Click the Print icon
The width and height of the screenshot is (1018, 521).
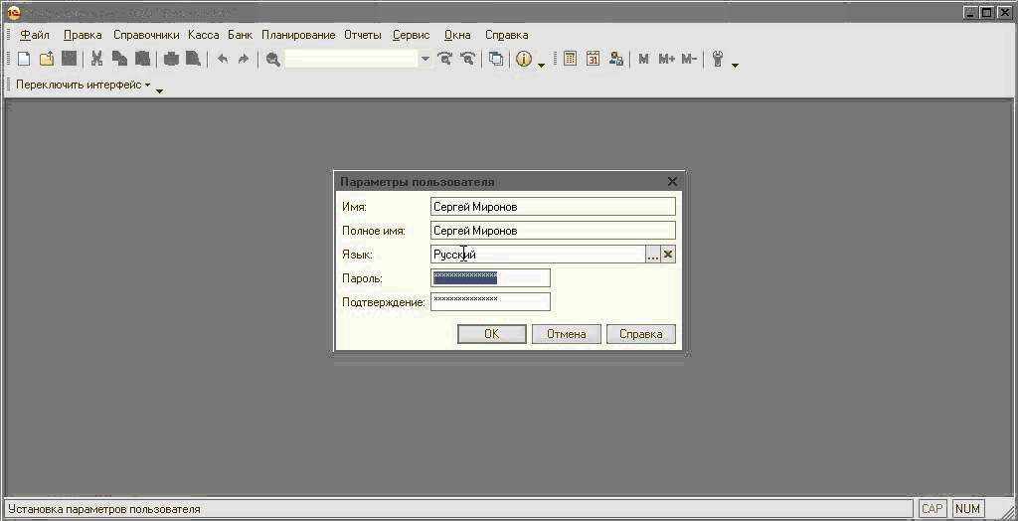pos(171,59)
